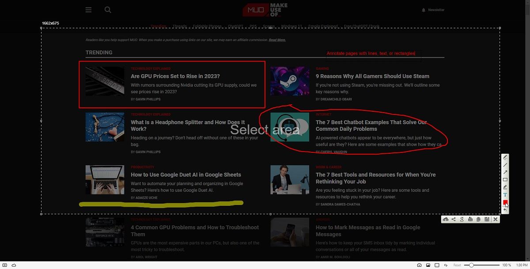The image size is (530, 269).
Task: Open the site hamburger menu
Action: [x=88, y=9]
